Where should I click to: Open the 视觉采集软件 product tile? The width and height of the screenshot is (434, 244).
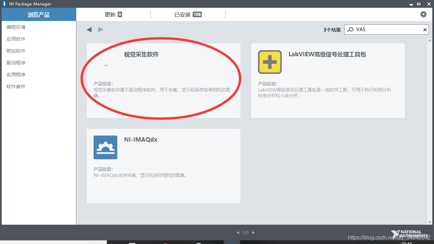click(x=163, y=80)
